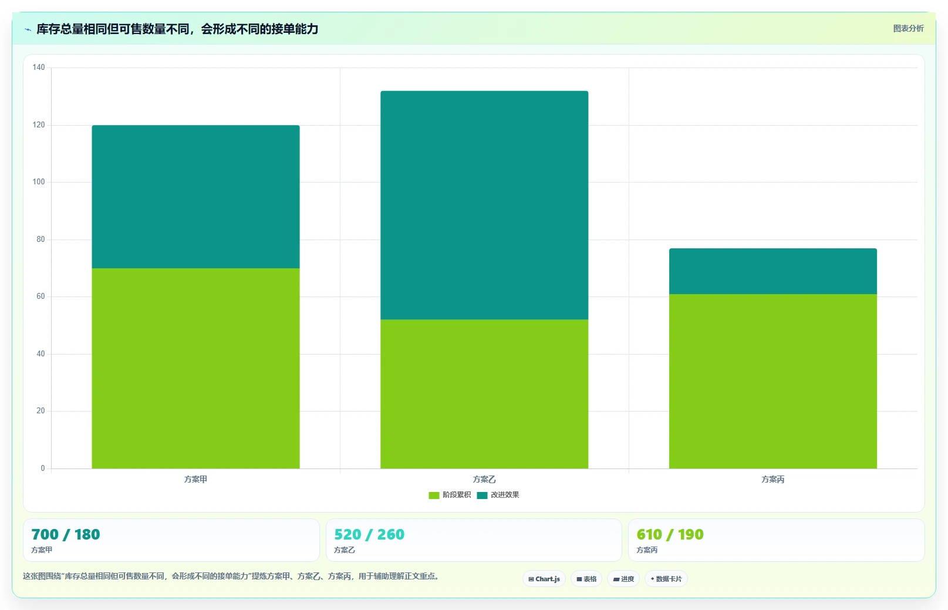Click the 数据卡片 tag pill
The width and height of the screenshot is (948, 610).
666,579
